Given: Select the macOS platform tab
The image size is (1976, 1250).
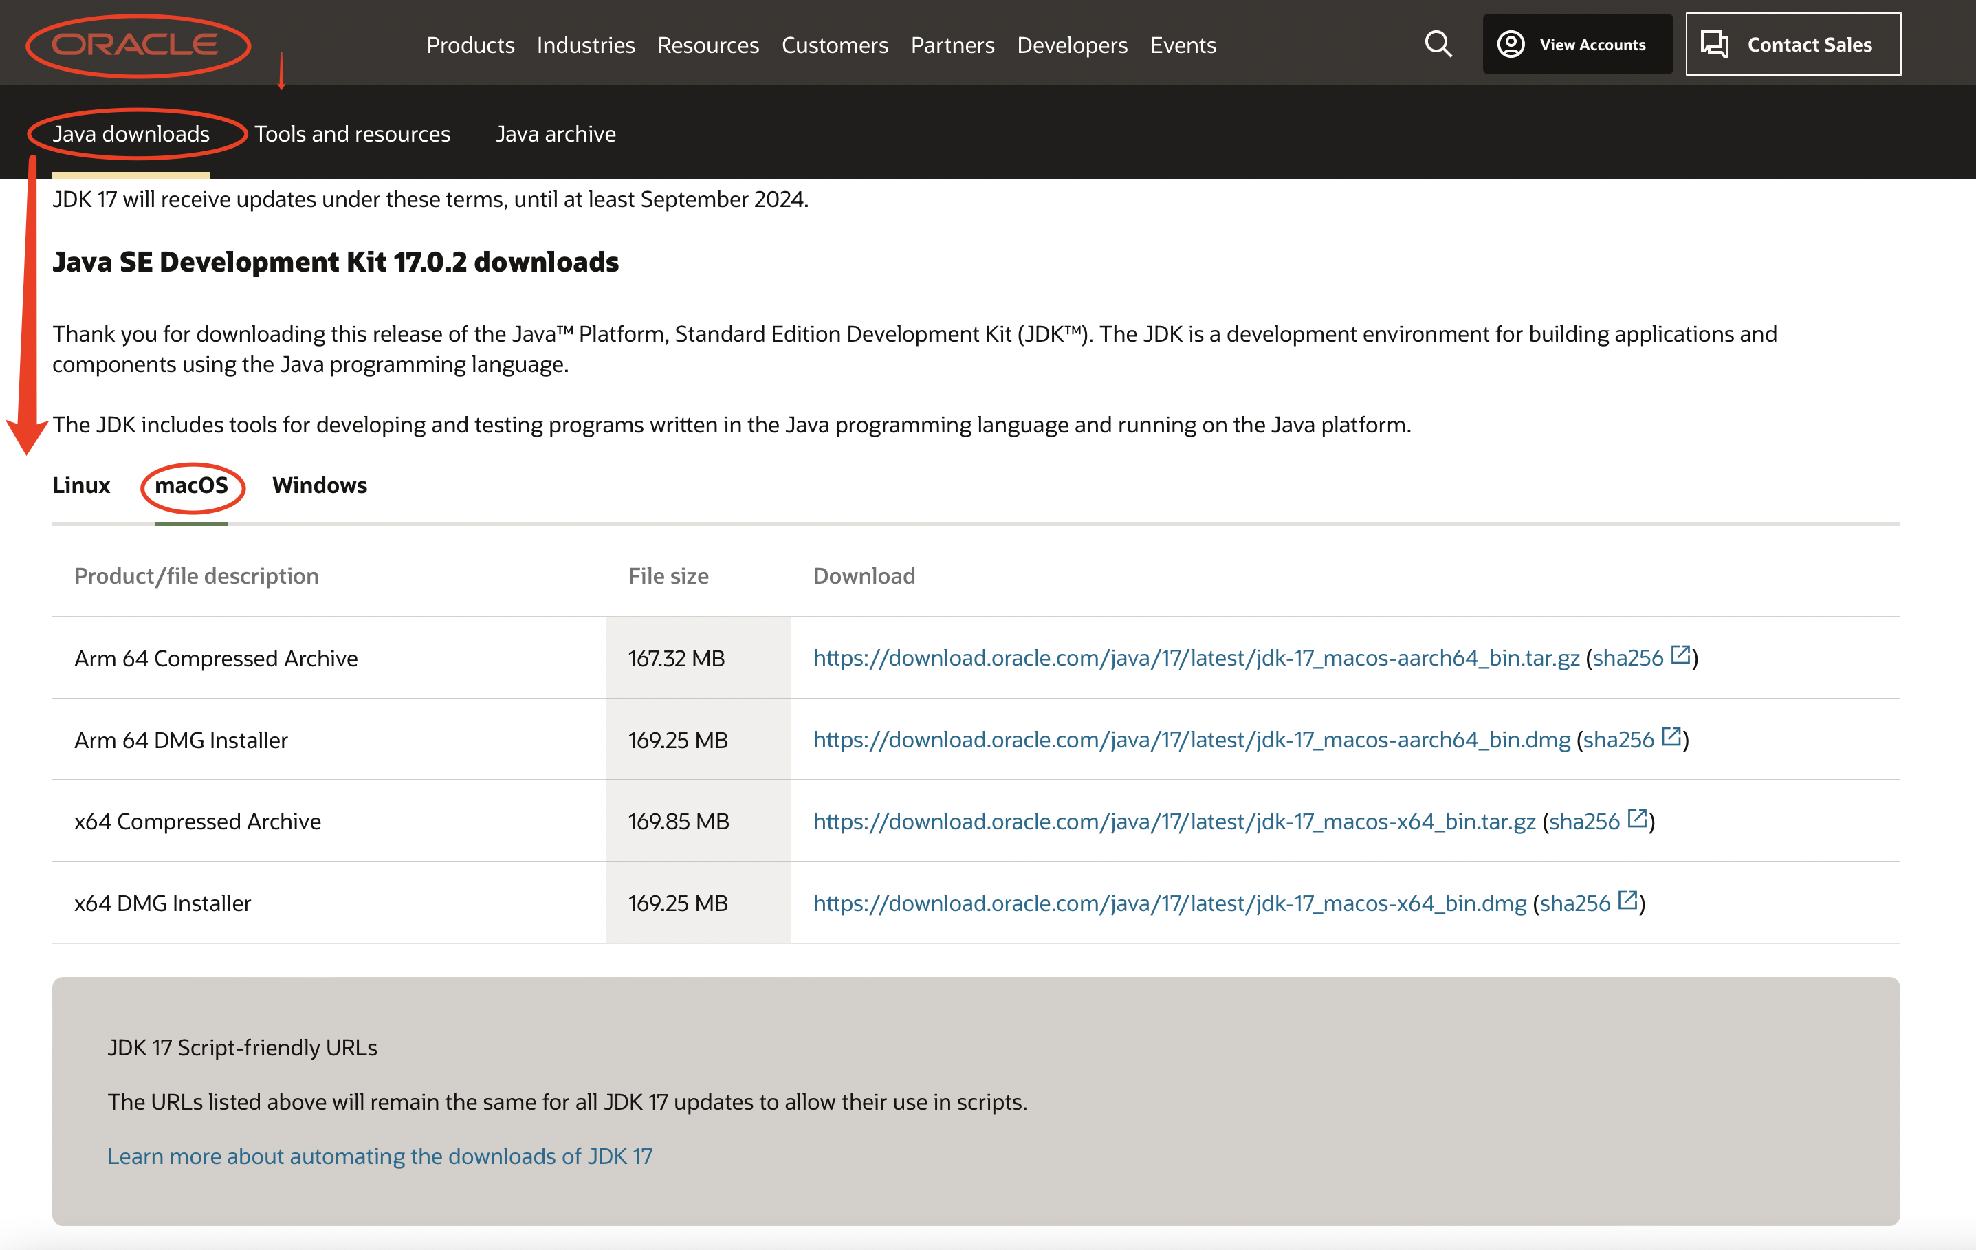Looking at the screenshot, I should [x=191, y=485].
